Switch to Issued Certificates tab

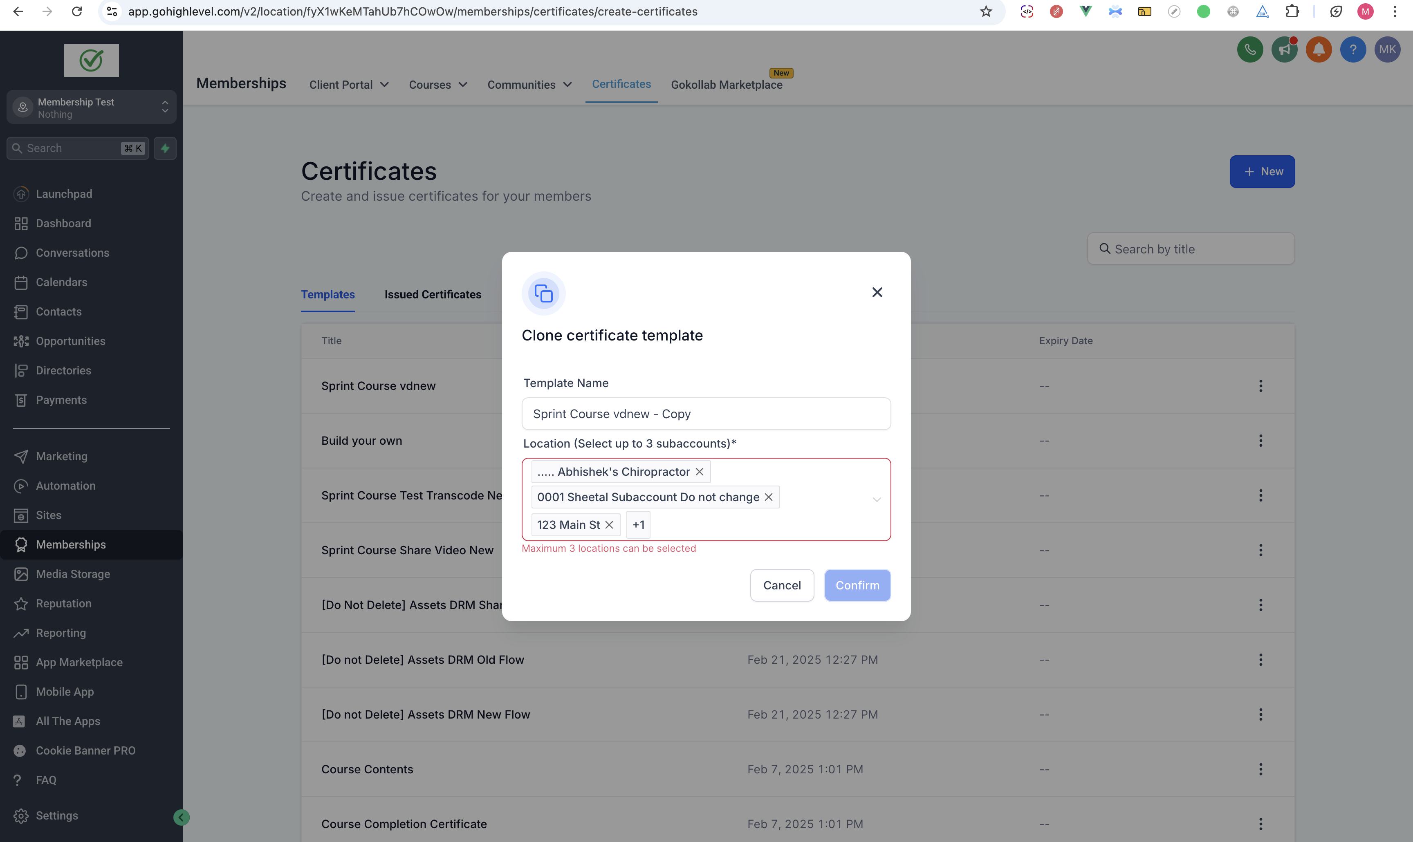coord(433,294)
